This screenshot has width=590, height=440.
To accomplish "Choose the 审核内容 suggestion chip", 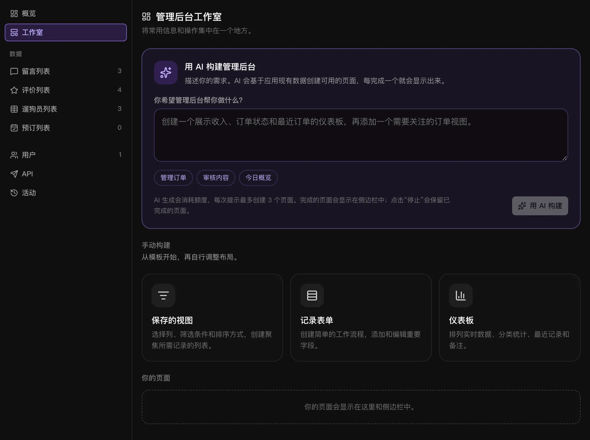I will (x=216, y=178).
